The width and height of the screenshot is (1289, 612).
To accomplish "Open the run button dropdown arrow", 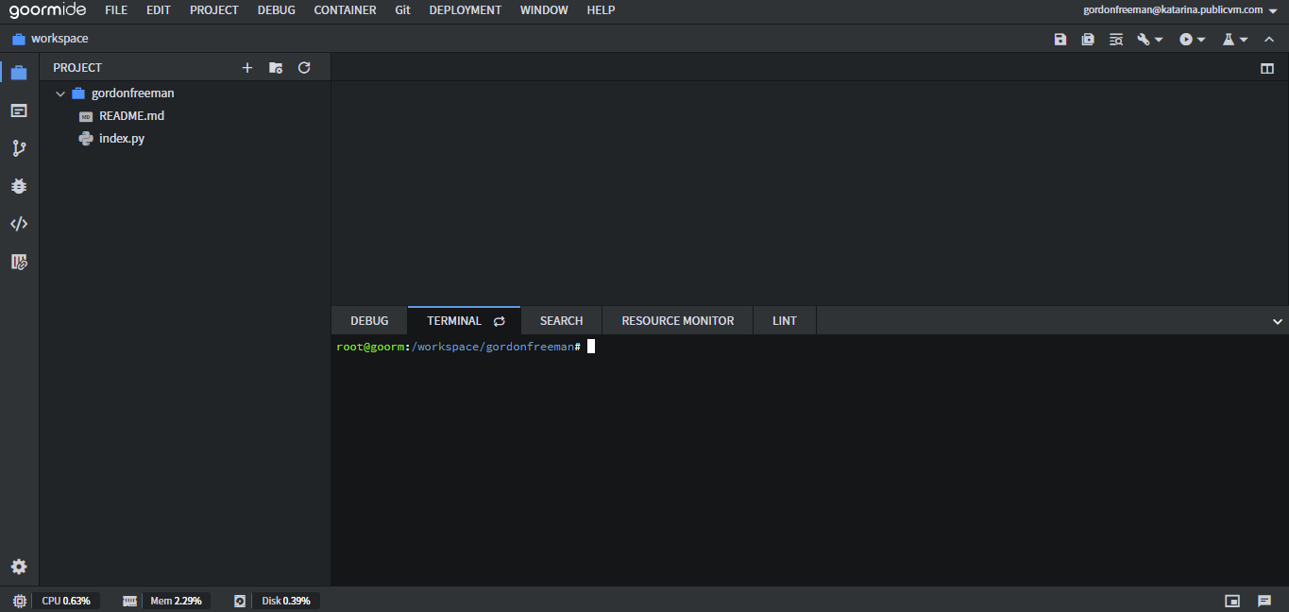I will tap(1201, 40).
